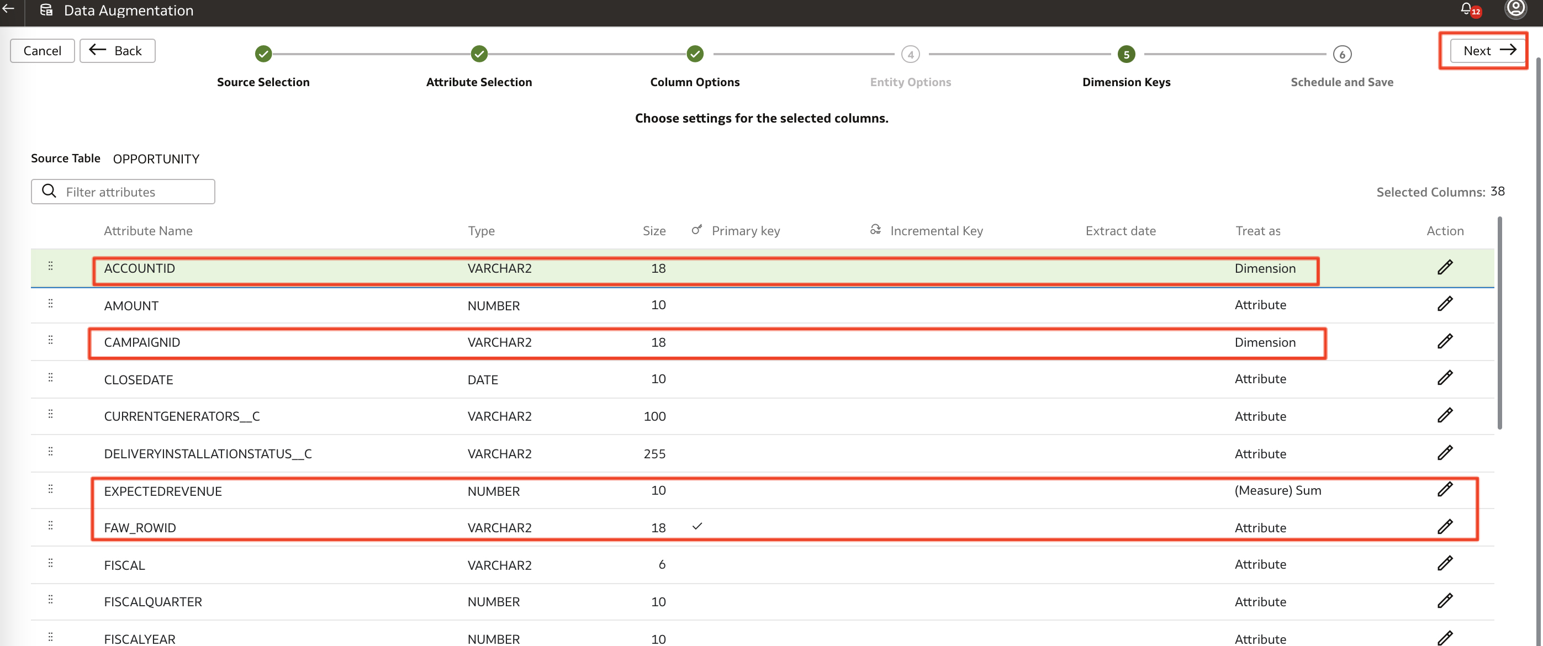Viewport: 1543px width, 646px height.
Task: Jump to Attribute Selection step
Action: (x=479, y=54)
